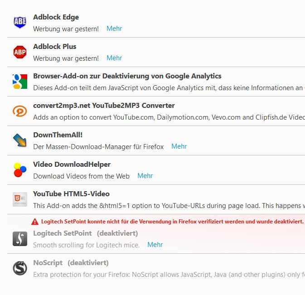Viewport: 305px width, 295px height.
Task: Click the Logitech SetPoint icon
Action: tap(20, 239)
